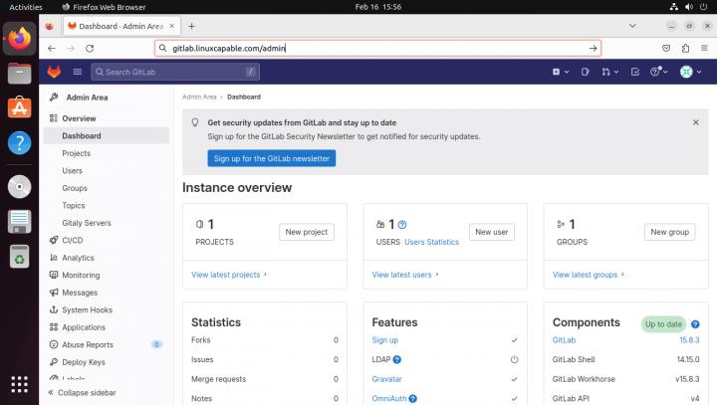The height and width of the screenshot is (405, 717).
Task: Open Gitaly Servers in sidebar
Action: (x=86, y=223)
